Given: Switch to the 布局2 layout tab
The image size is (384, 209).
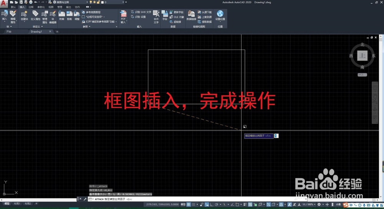Looking at the screenshot, I should (x=28, y=203).
